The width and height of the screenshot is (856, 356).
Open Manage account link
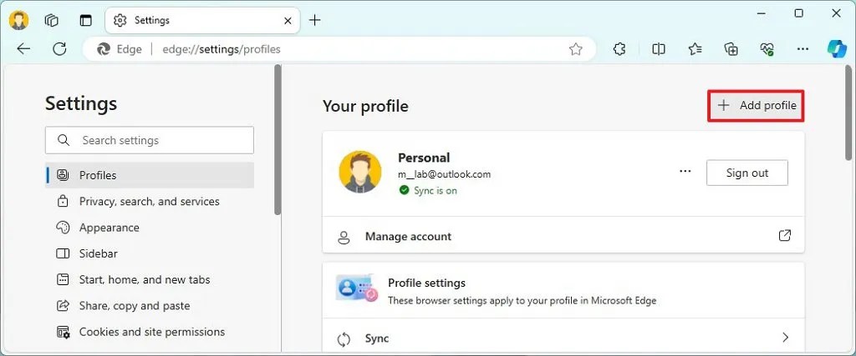coord(563,237)
